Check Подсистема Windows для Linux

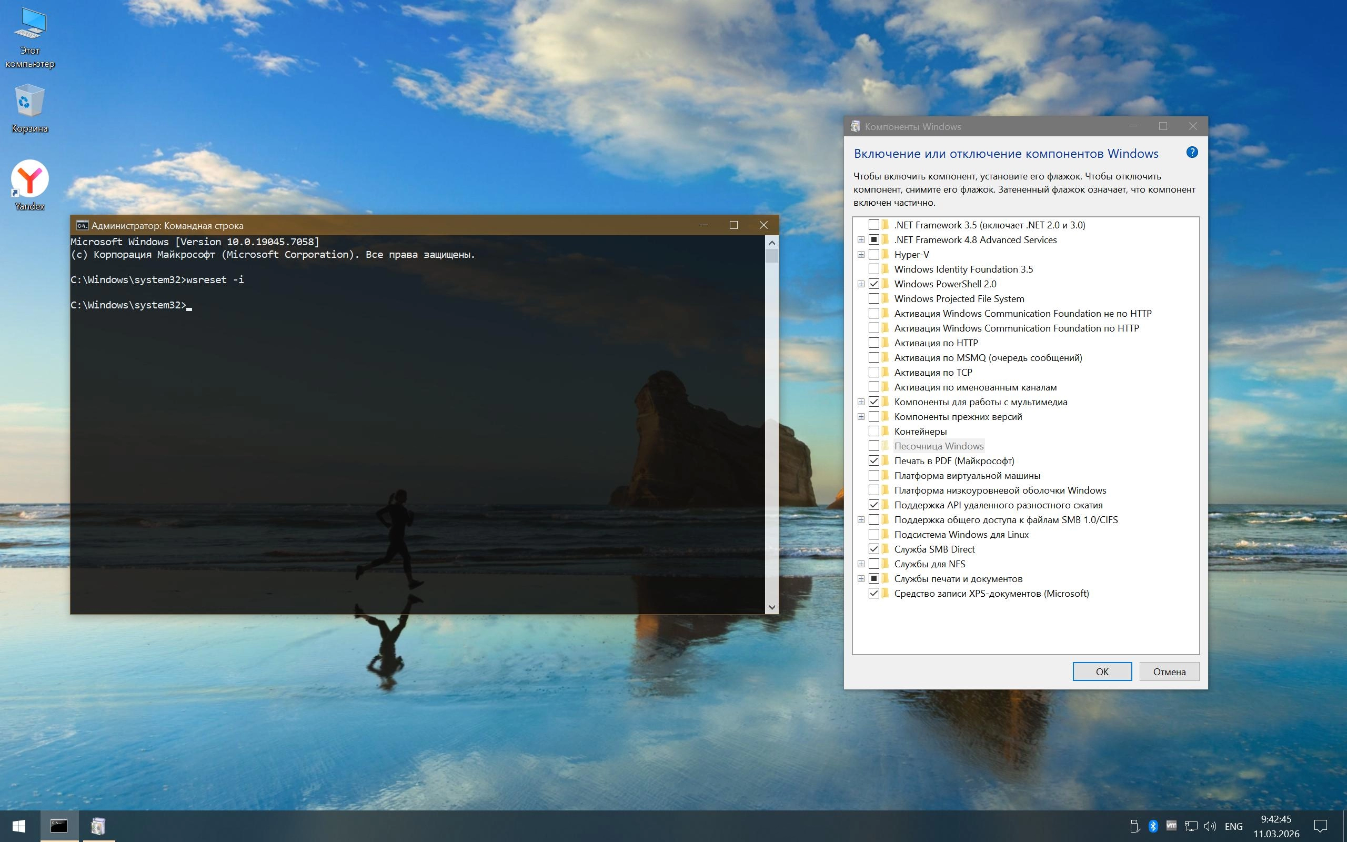874,535
